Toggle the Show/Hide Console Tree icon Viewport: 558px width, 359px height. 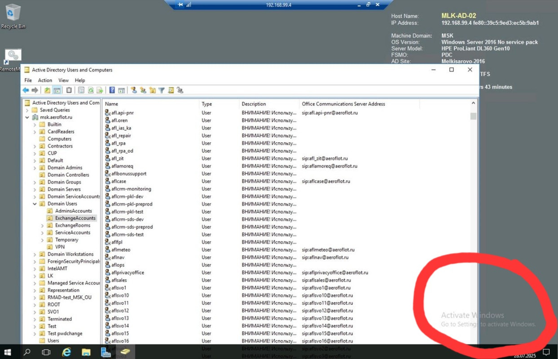[x=57, y=90]
